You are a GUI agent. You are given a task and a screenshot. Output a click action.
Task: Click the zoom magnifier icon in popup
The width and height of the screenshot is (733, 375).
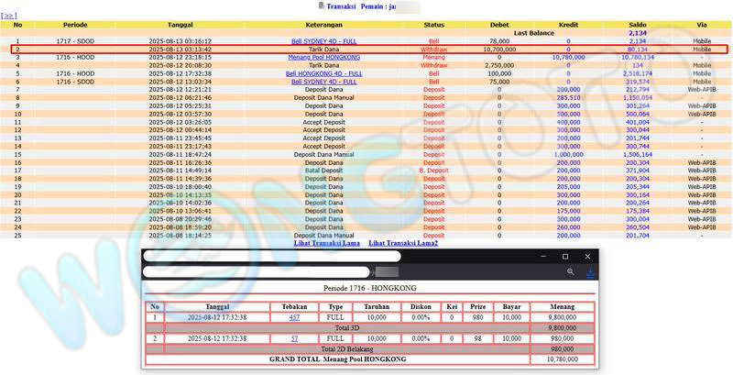(x=570, y=272)
